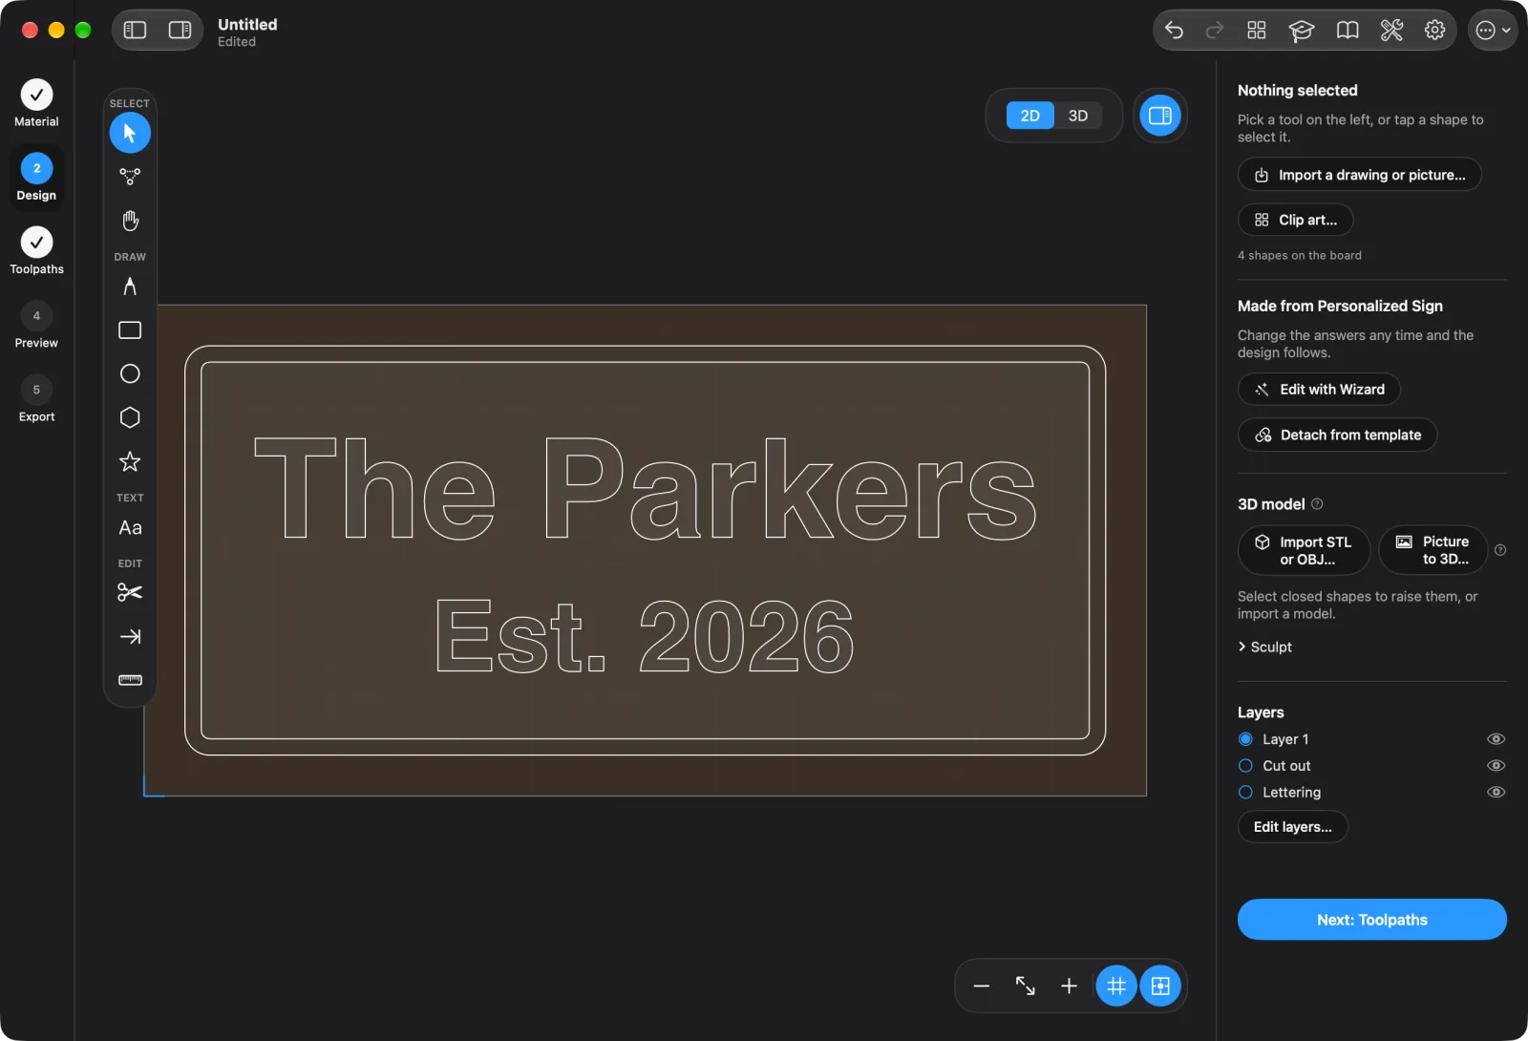This screenshot has height=1041, width=1528.
Task: Click Edit with Wizard
Action: coord(1319,390)
